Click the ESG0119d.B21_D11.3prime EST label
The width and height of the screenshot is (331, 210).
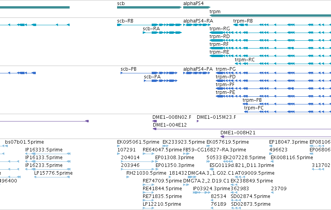242,165
